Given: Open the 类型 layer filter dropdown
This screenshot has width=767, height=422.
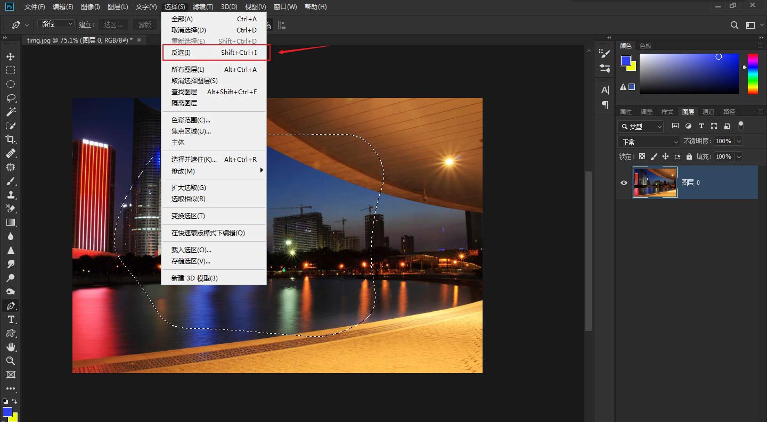Looking at the screenshot, I should pyautogui.click(x=641, y=126).
